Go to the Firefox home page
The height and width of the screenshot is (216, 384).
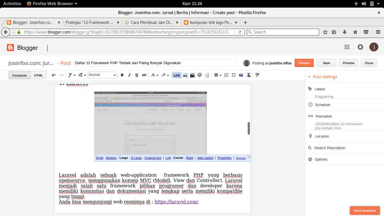tap(355, 32)
